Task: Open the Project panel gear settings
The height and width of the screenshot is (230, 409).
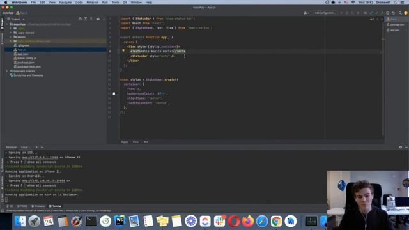Action: 98,19
